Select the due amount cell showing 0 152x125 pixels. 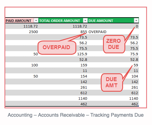pos(113,26)
